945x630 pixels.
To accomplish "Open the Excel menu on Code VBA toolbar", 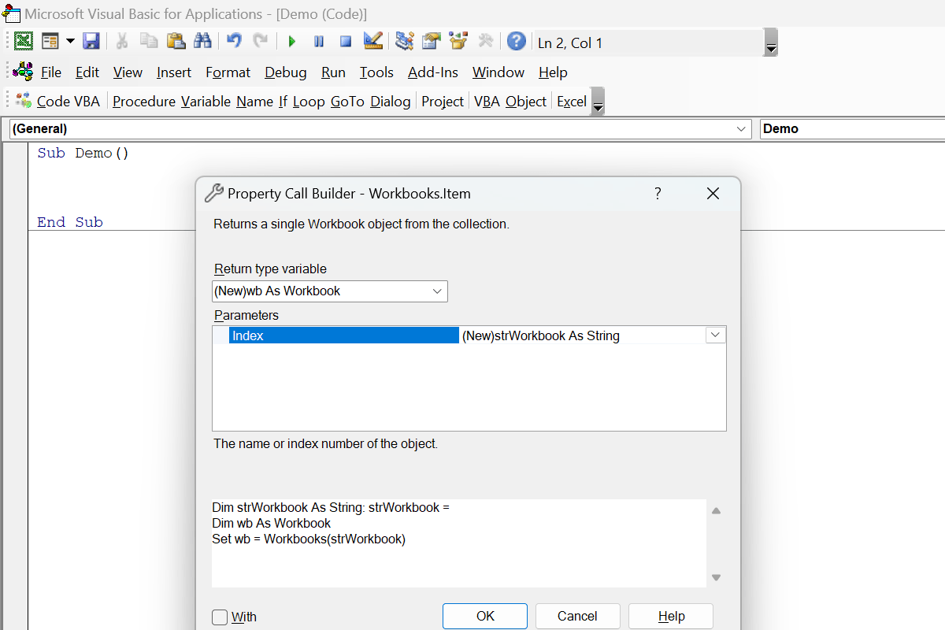I will coord(572,102).
